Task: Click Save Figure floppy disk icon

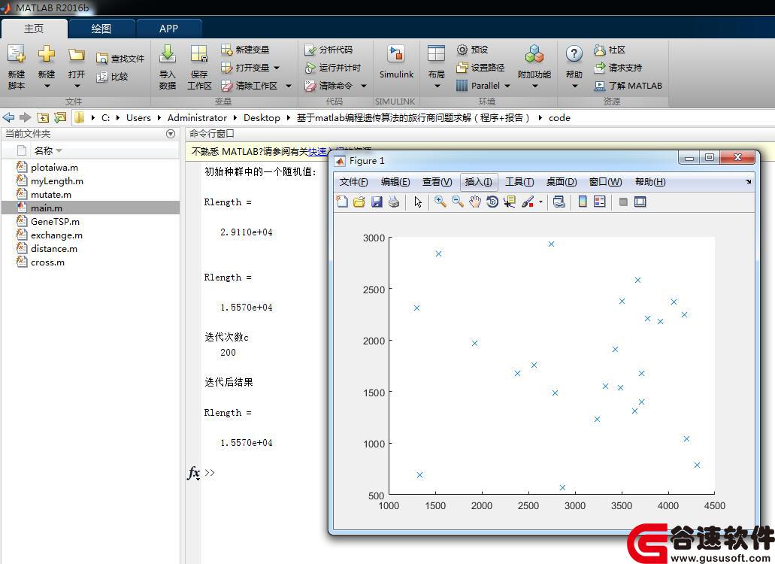Action: click(377, 202)
